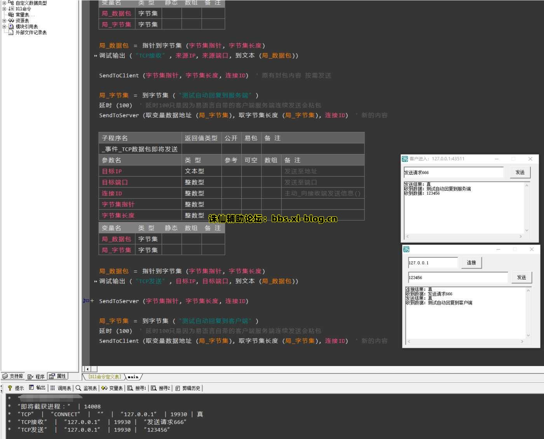Click the 提示 key icon
Viewport: 544px width, 439px height.
click(10, 388)
